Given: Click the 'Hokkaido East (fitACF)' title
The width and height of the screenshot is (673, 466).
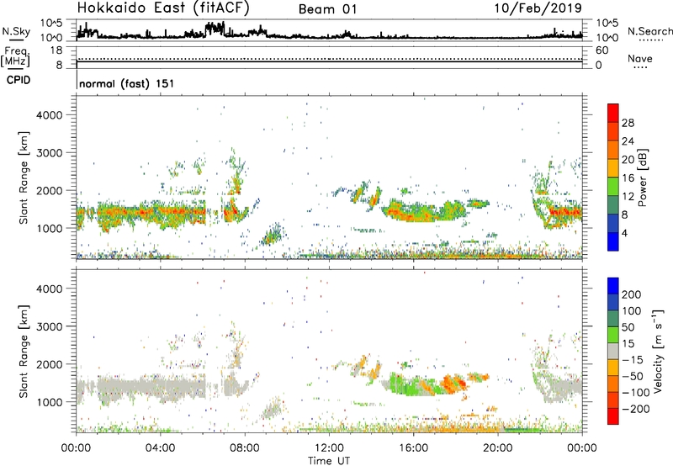Looking at the screenshot, I should (163, 8).
